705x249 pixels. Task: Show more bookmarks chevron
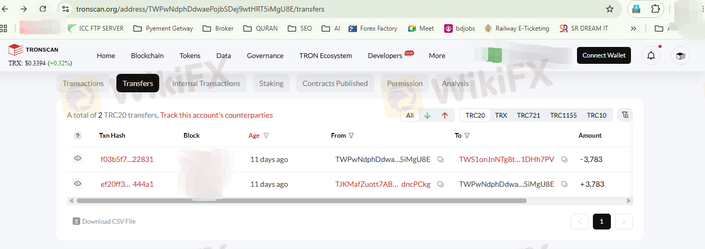pos(634,28)
